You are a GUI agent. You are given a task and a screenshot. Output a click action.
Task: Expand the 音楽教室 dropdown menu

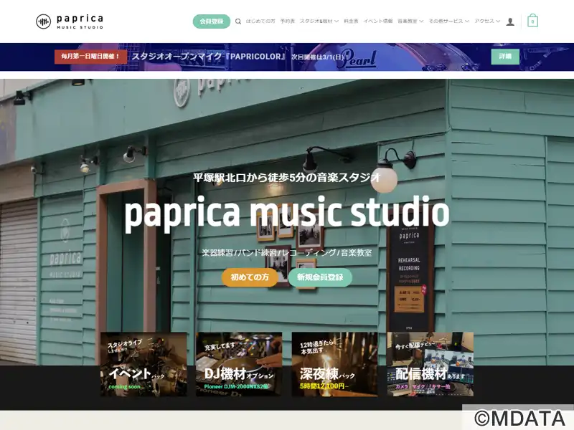pos(410,21)
